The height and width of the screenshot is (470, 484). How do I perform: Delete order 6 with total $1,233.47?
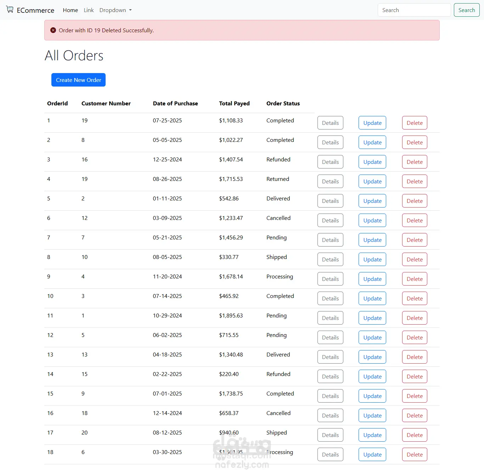(x=415, y=220)
